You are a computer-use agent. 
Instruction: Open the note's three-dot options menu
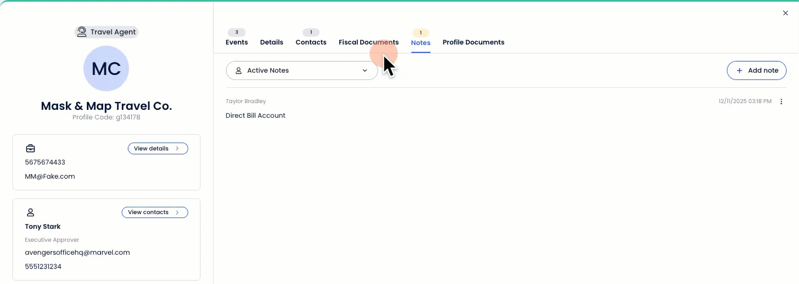point(781,101)
